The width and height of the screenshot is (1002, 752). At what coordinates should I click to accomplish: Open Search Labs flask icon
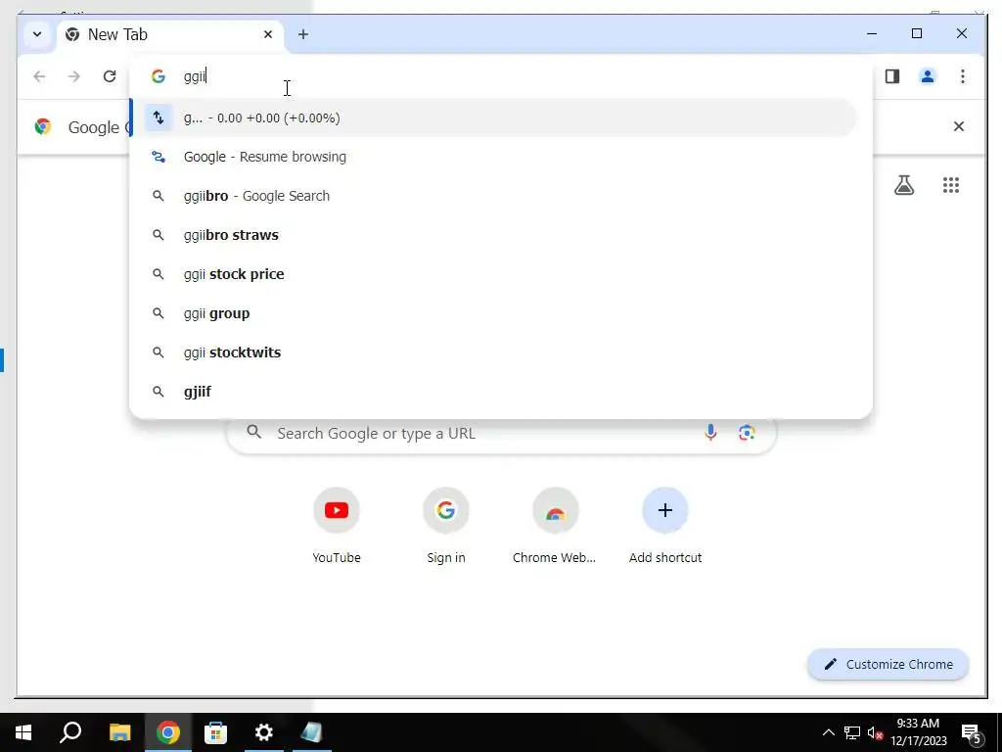coord(904,185)
